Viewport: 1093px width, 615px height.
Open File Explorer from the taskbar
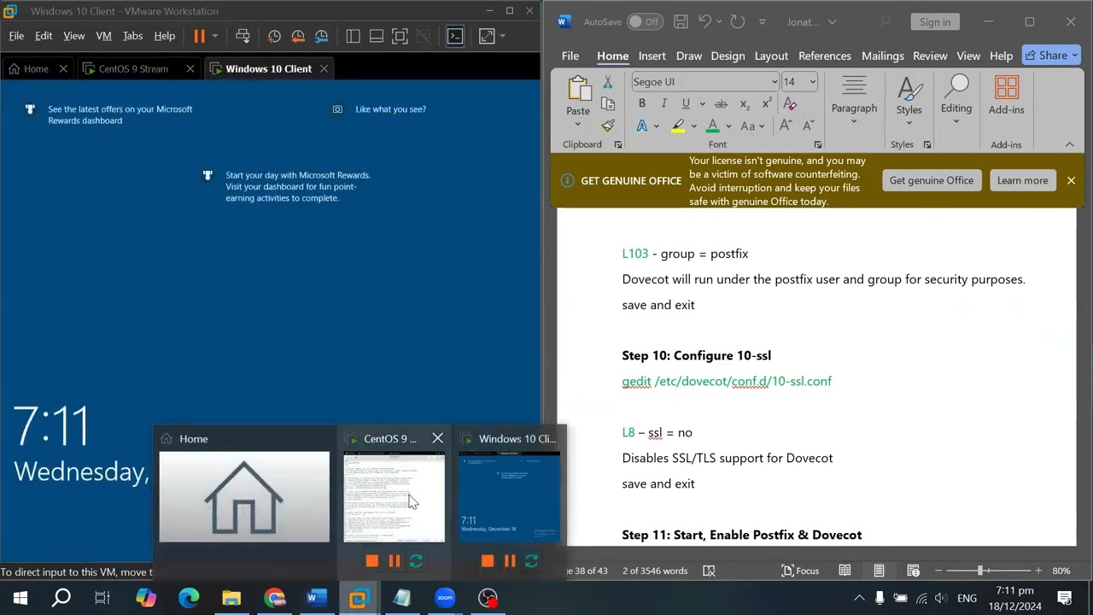click(x=231, y=598)
